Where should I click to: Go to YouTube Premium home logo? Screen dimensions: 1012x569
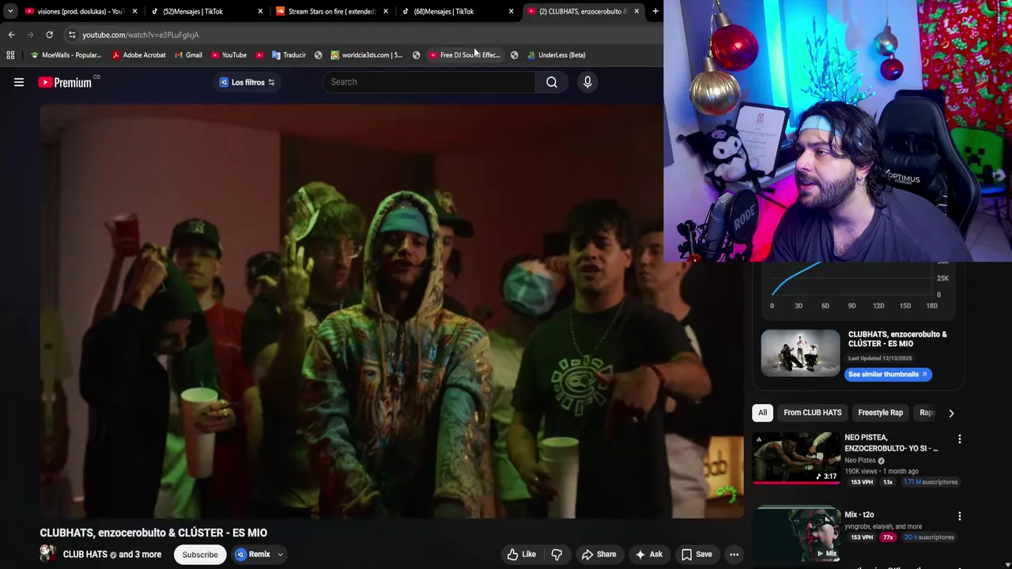click(x=65, y=82)
